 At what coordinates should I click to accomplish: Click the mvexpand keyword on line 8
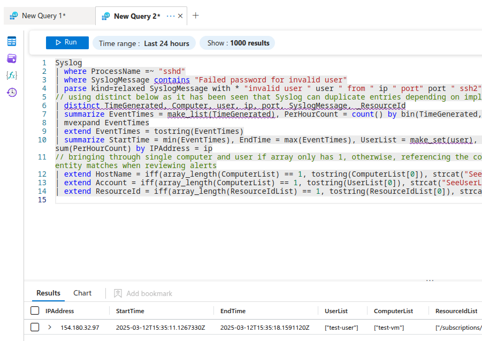coord(82,123)
